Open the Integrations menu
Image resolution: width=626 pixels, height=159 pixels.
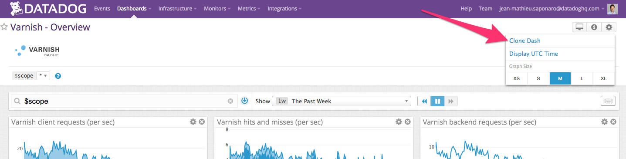285,9
